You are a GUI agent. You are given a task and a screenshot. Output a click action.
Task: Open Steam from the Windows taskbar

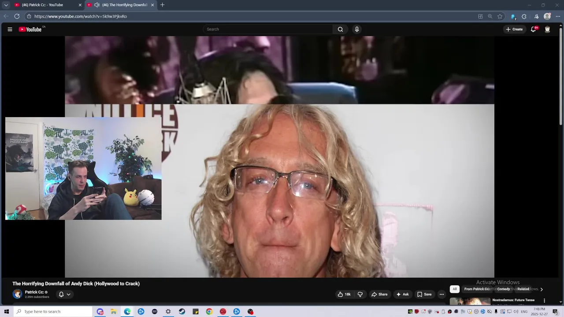[182, 312]
